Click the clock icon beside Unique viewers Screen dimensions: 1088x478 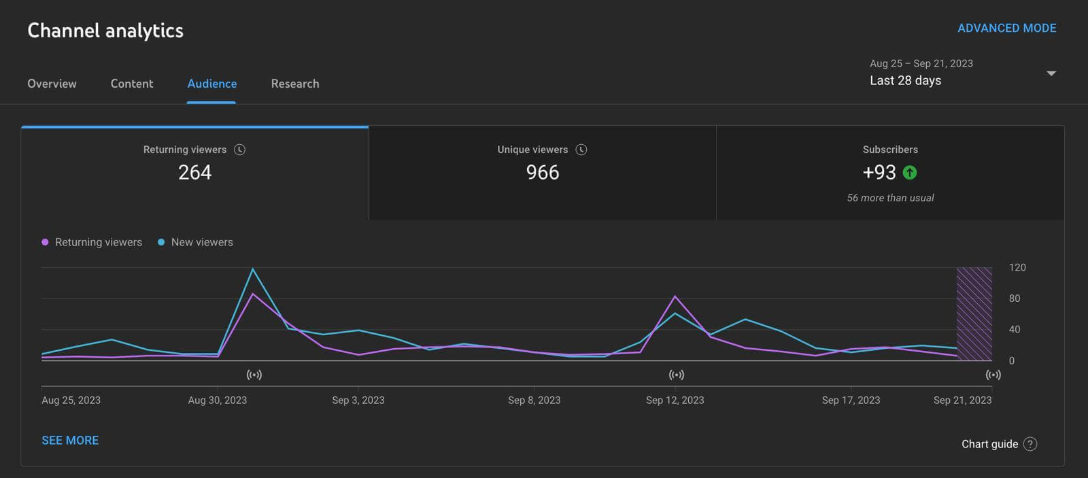pos(581,150)
